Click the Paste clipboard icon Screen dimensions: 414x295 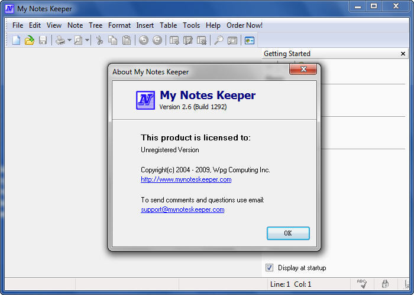tap(127, 40)
